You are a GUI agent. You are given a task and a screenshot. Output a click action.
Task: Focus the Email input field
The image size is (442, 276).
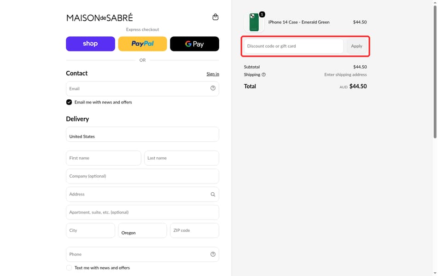pyautogui.click(x=142, y=89)
